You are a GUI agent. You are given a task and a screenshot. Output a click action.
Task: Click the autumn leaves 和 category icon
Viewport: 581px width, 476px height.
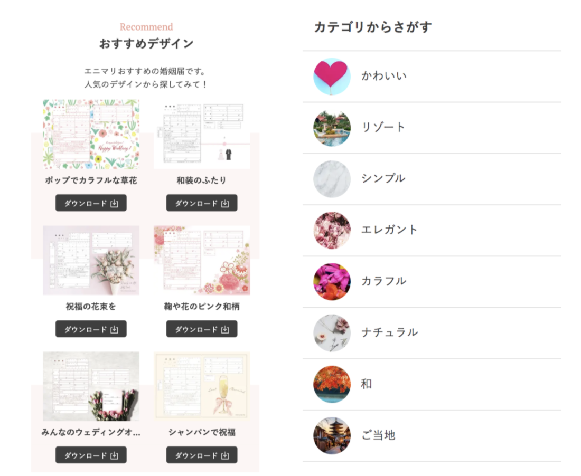pyautogui.click(x=332, y=384)
